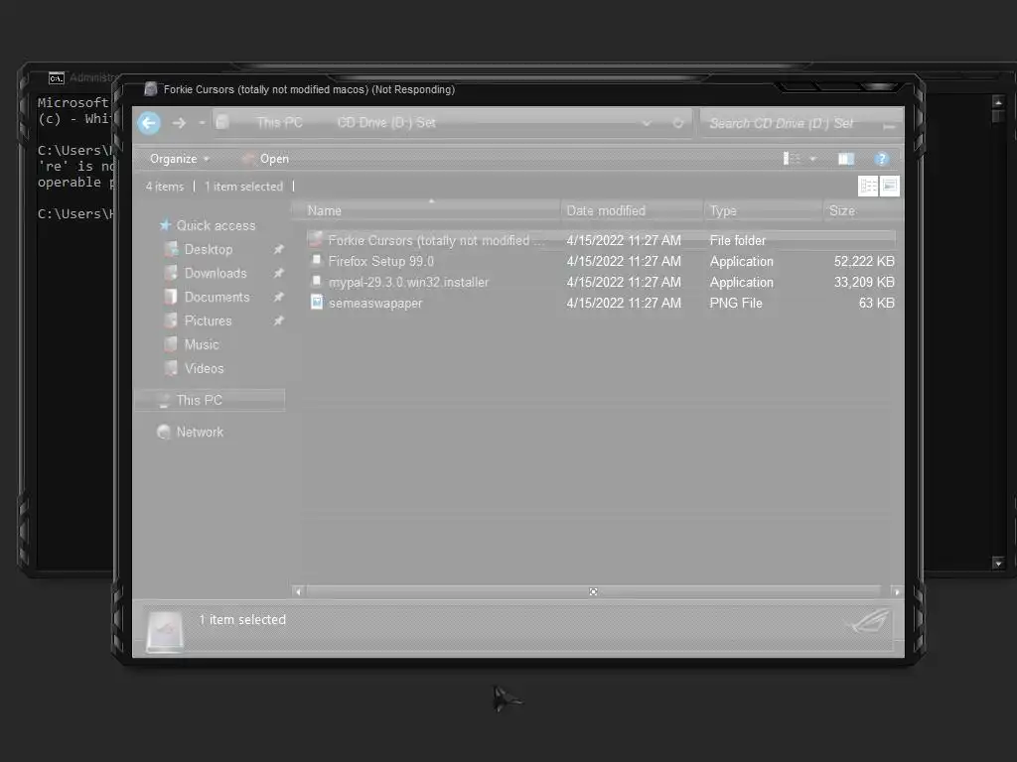Click the This PC computer icon
The height and width of the screenshot is (762, 1017).
pos(164,401)
